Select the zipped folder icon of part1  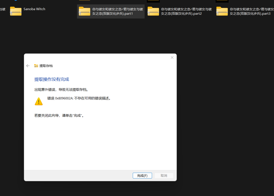(x=84, y=11)
